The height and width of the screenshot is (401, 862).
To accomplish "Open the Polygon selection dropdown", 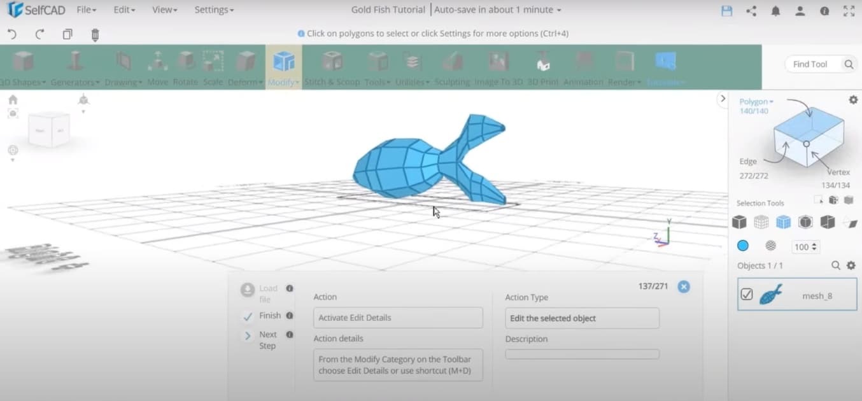I will click(755, 101).
